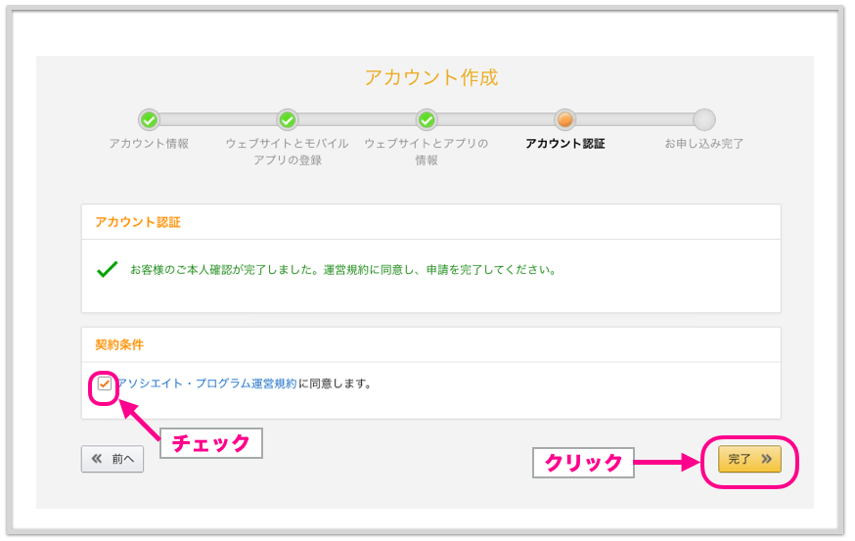Click the に同意します。 text
This screenshot has width=855, height=541.
tap(336, 383)
